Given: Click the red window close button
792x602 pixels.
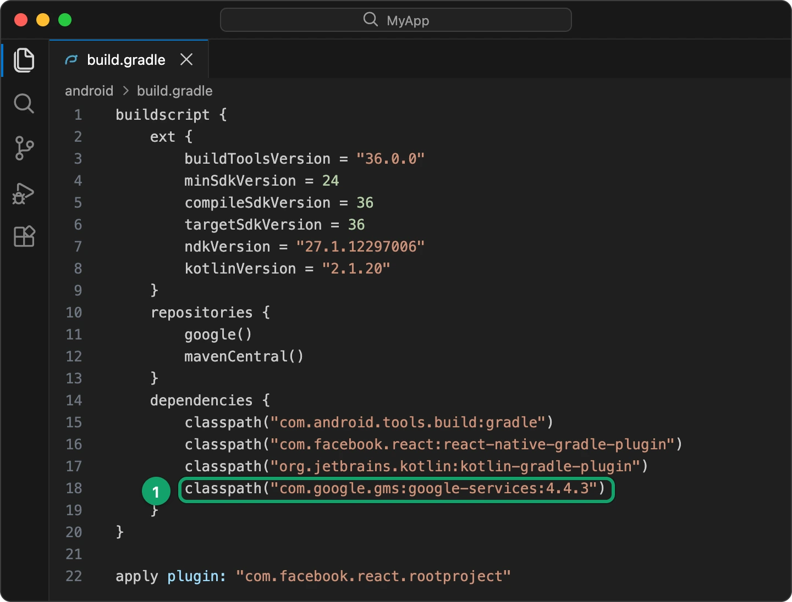Looking at the screenshot, I should coord(21,20).
